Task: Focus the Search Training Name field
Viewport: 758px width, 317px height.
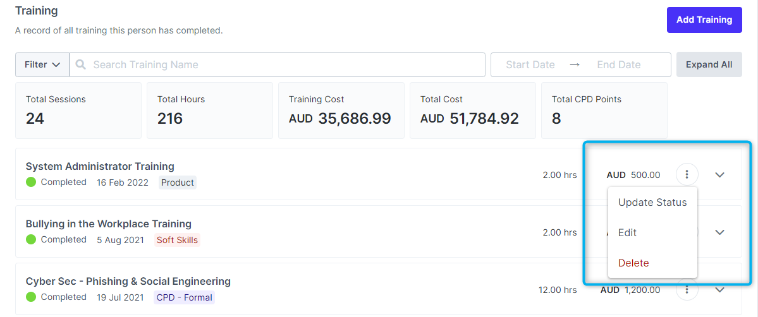Action: [284, 64]
